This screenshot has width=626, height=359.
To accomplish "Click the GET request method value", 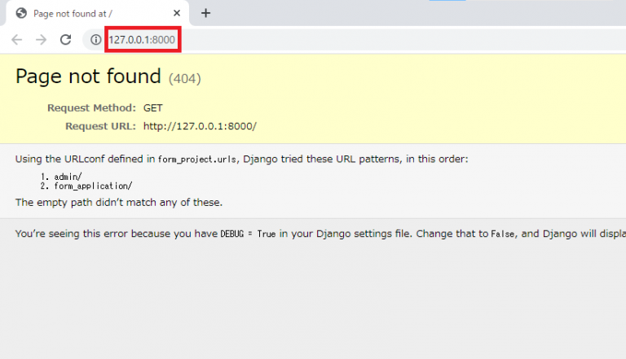I will 152,108.
